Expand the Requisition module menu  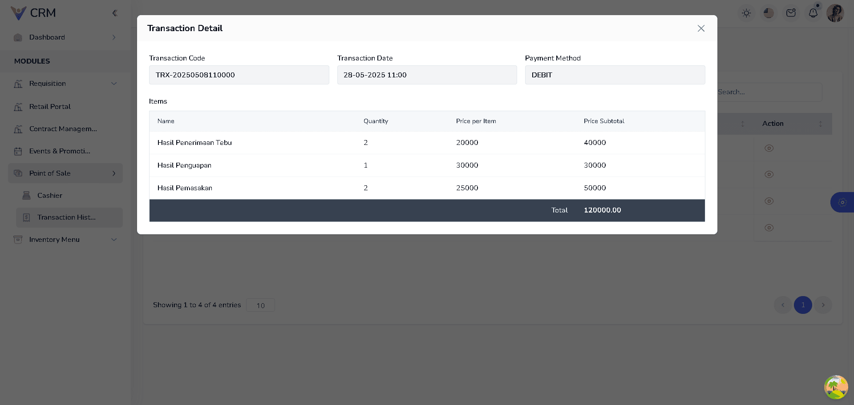[x=65, y=84]
